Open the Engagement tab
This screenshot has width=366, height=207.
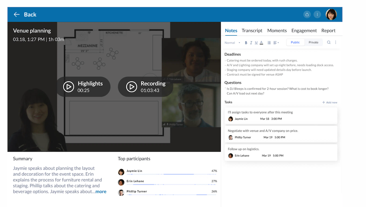click(x=304, y=31)
